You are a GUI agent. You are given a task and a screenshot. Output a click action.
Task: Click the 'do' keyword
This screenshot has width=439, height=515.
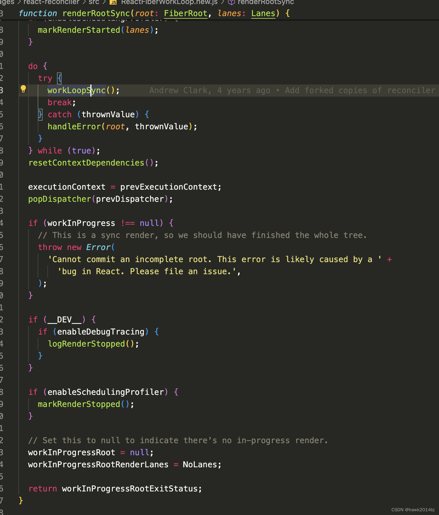[33, 66]
